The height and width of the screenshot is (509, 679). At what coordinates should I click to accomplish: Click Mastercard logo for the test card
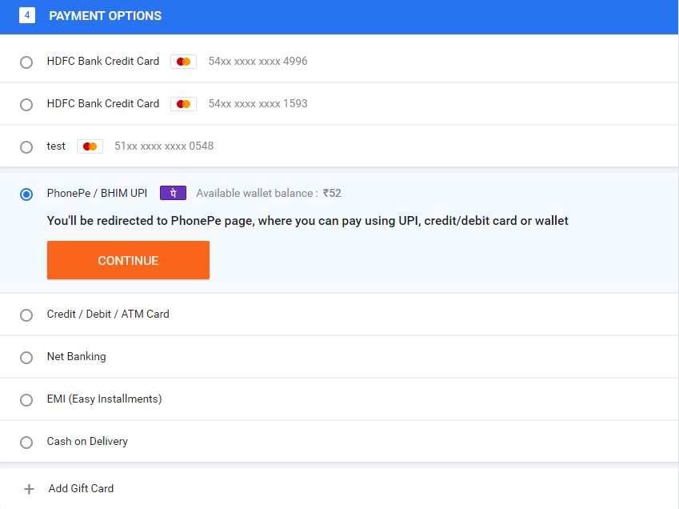(90, 146)
